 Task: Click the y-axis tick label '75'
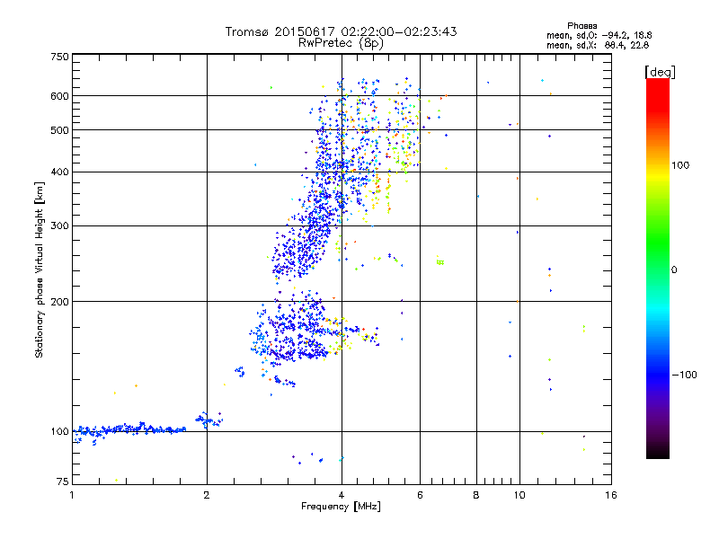(x=63, y=482)
